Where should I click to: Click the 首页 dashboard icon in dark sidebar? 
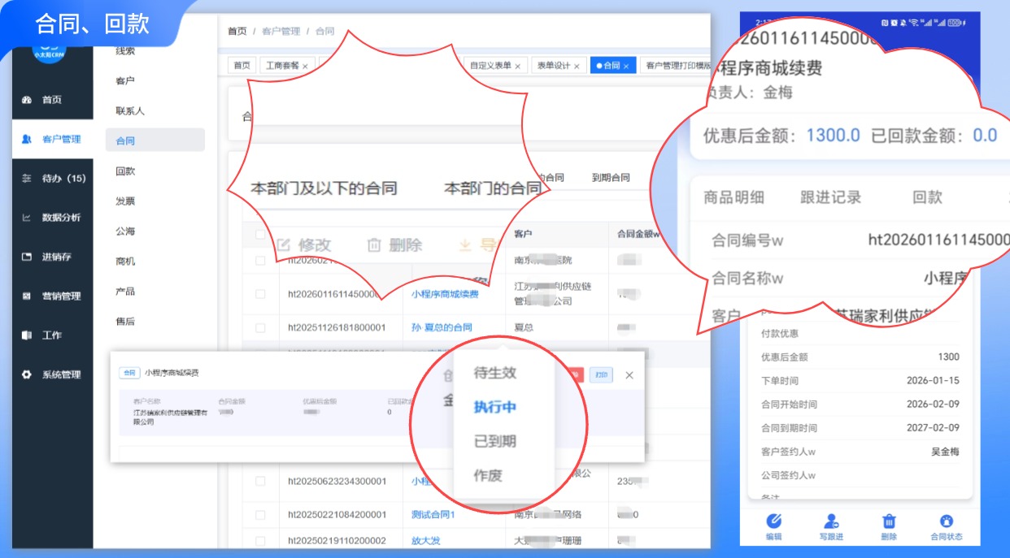pos(27,100)
